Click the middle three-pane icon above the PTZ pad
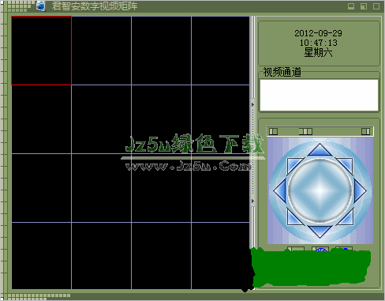385x301 pixels. pos(305,131)
